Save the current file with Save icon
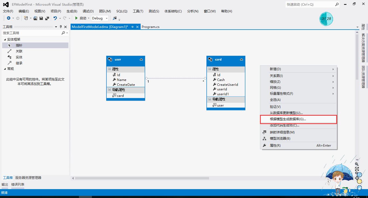Viewport: 368px width, 198px height. click(41, 18)
